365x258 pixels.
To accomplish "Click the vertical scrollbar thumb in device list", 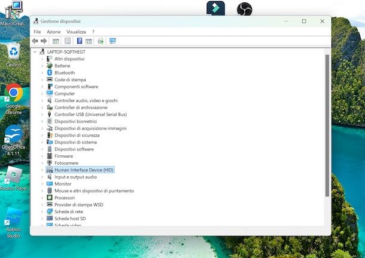I will point(327,125).
